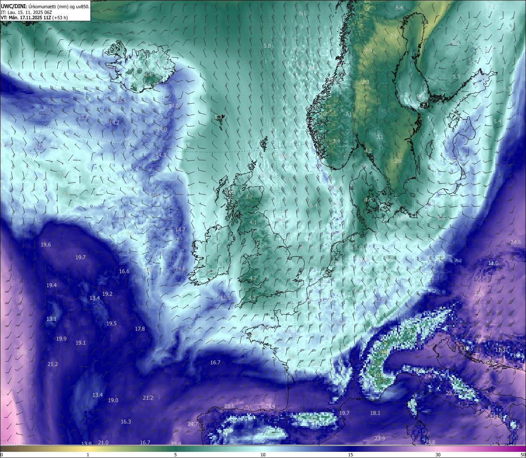Click the map value '23.8'
Image resolution: width=526 pixels, height=458 pixels.
click(x=430, y=442)
